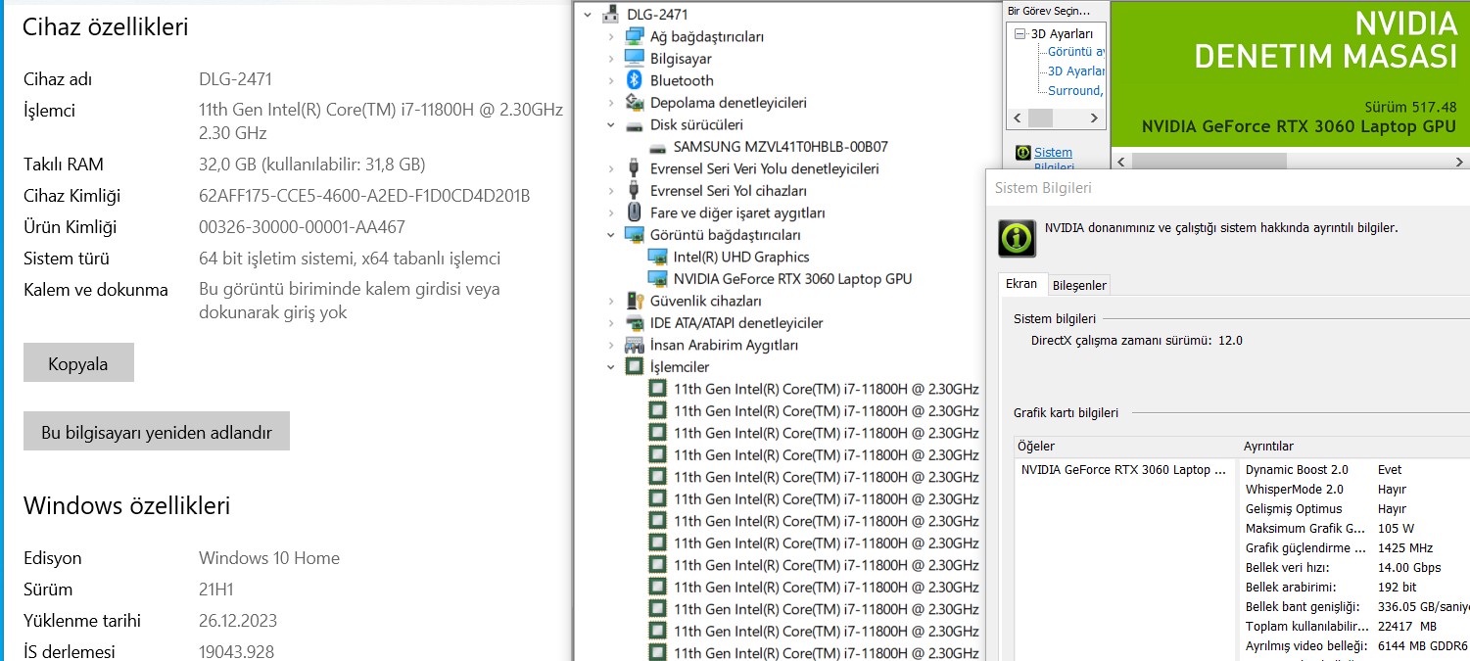Select the IDE ATA/ATAPI denetleyiciler item

[x=736, y=323]
